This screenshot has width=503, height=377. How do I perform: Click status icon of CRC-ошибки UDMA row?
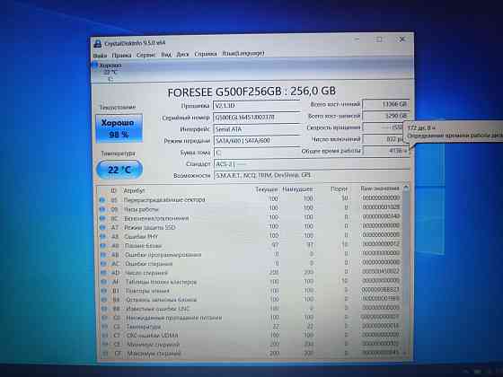105,336
